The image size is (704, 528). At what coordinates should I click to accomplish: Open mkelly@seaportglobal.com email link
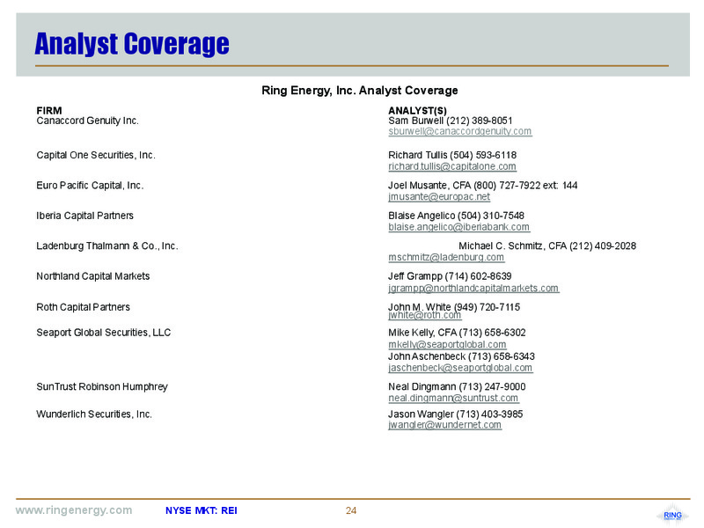[x=447, y=344]
